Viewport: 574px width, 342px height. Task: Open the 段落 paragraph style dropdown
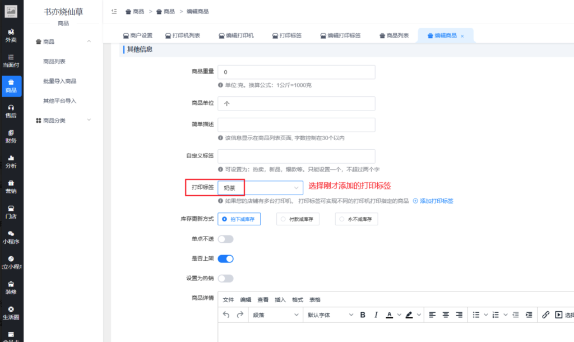click(275, 315)
